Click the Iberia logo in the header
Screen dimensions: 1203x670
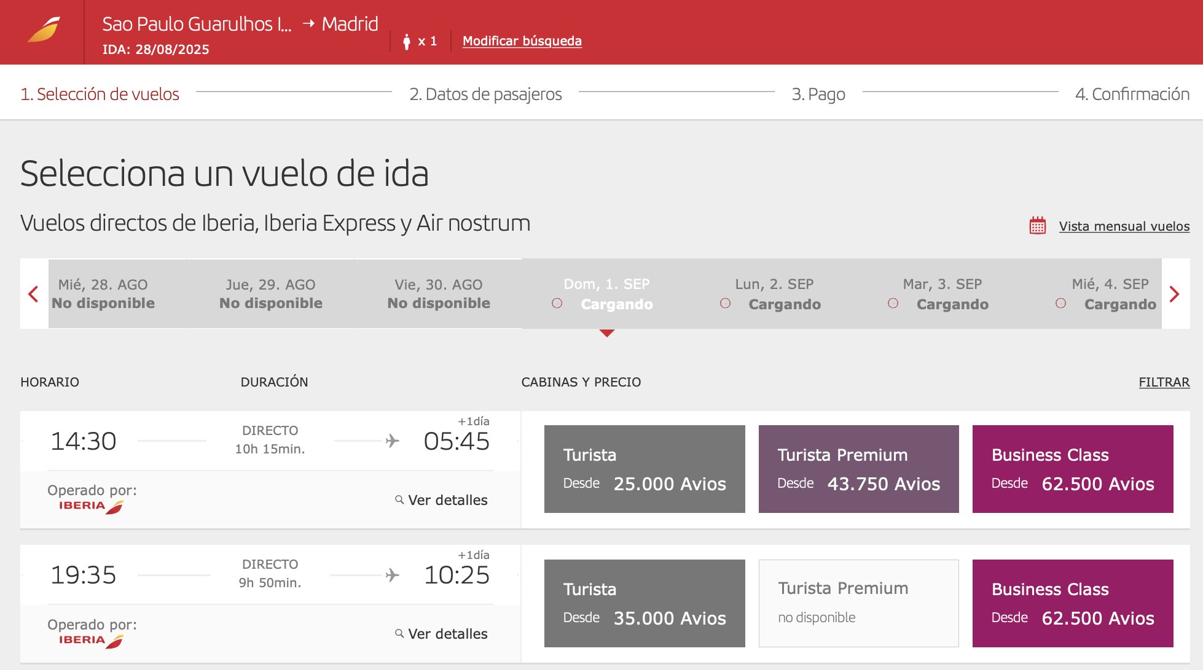tap(44, 30)
